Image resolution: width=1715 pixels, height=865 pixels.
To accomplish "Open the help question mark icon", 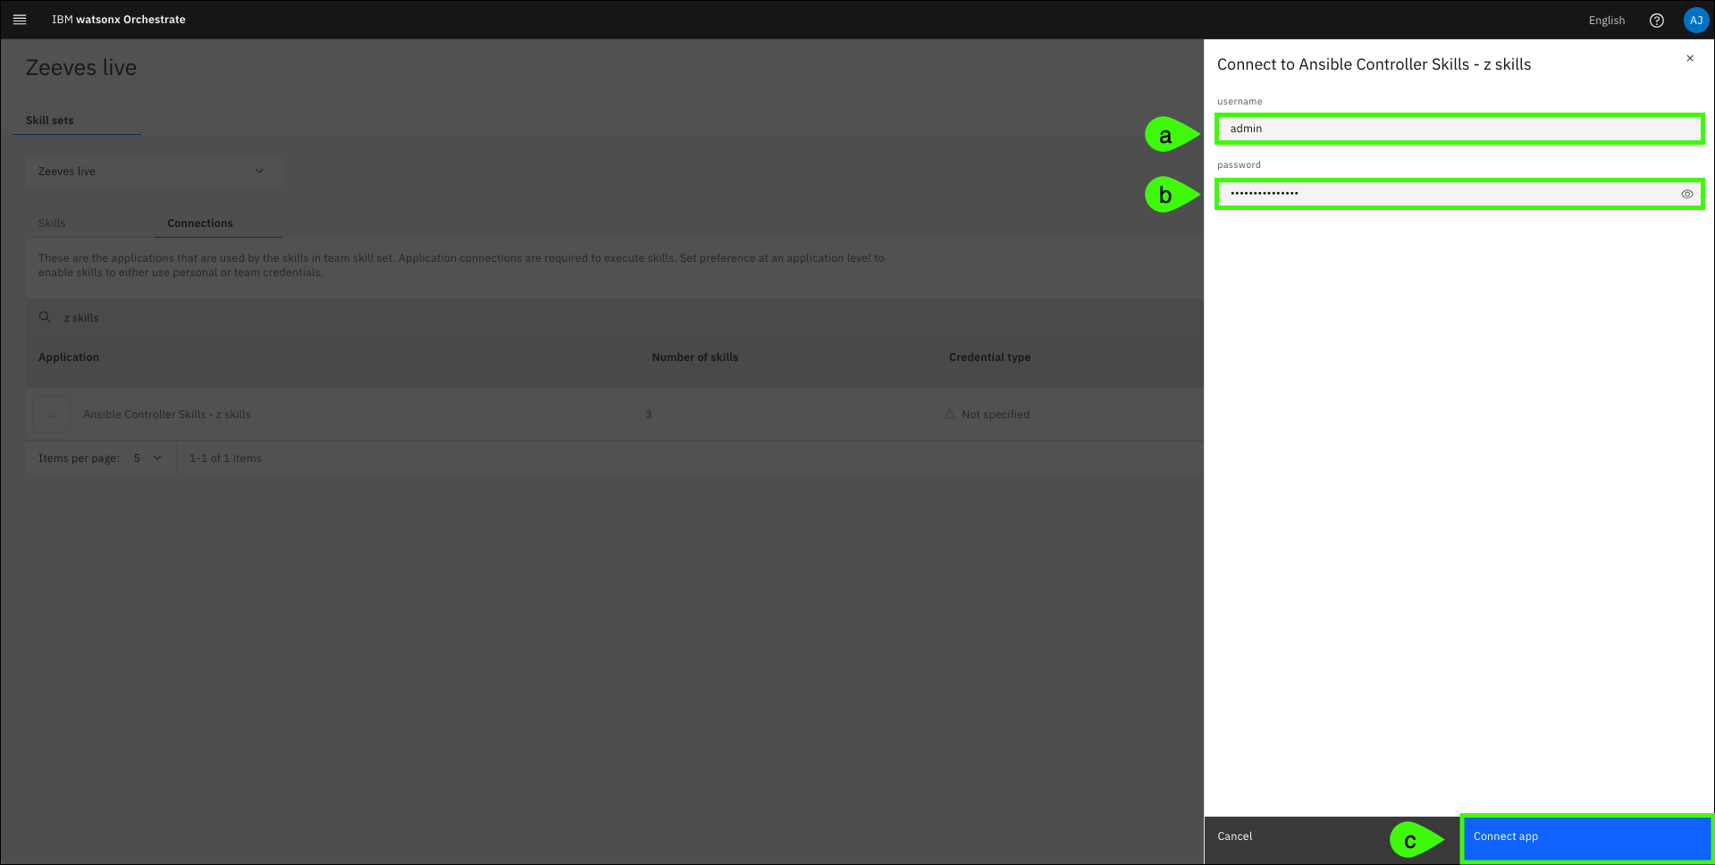I will pos(1656,21).
